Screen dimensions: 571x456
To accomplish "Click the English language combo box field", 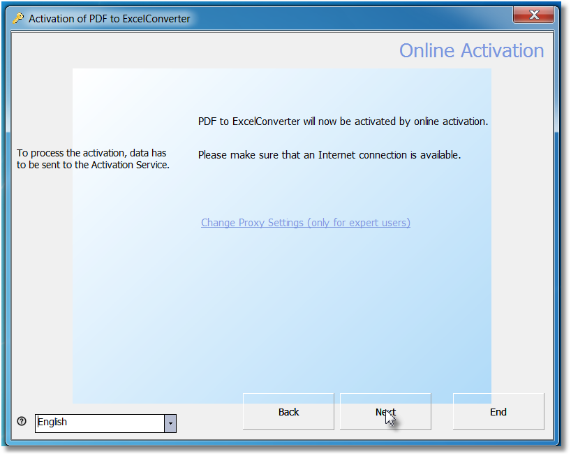I will [x=105, y=423].
